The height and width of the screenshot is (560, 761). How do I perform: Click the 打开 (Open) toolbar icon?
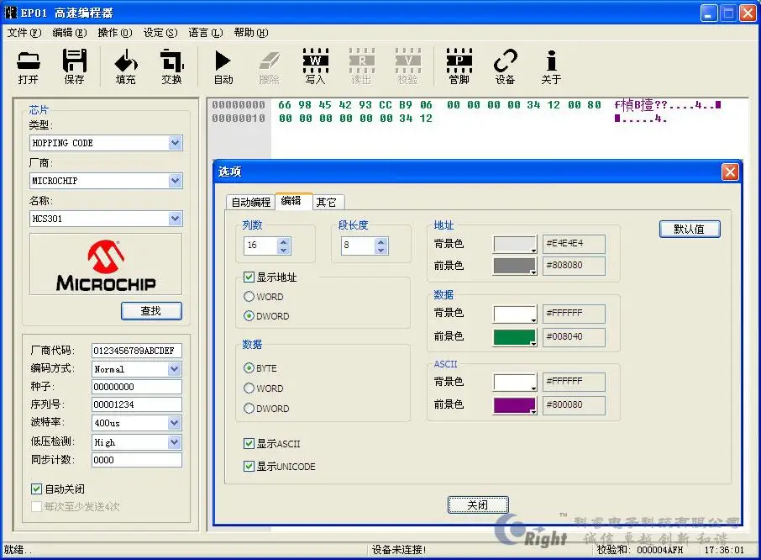tap(29, 66)
